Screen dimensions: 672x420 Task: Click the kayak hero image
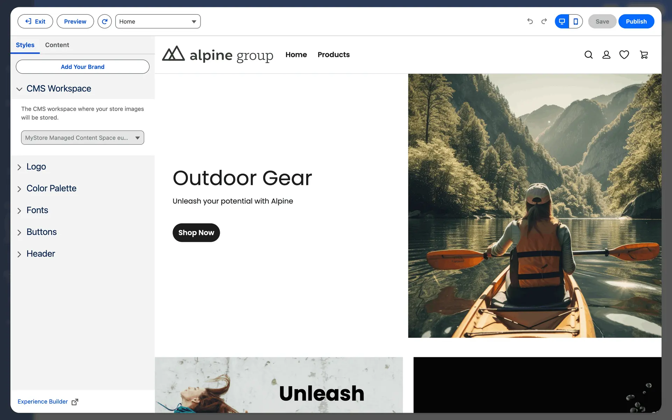[534, 205]
